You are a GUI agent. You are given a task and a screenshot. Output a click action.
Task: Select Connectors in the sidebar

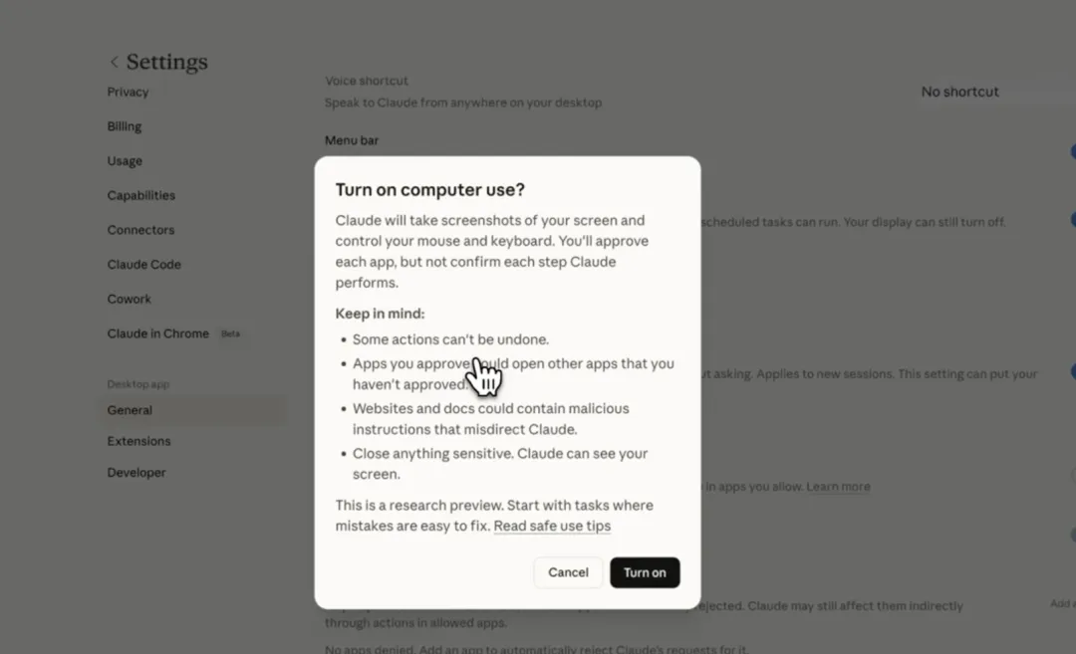[x=140, y=230]
